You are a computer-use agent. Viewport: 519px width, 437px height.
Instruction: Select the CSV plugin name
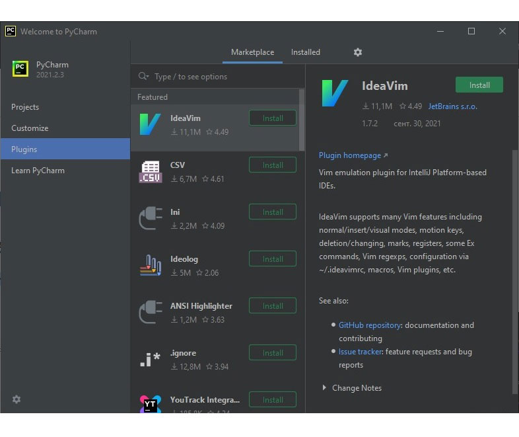[x=178, y=165]
